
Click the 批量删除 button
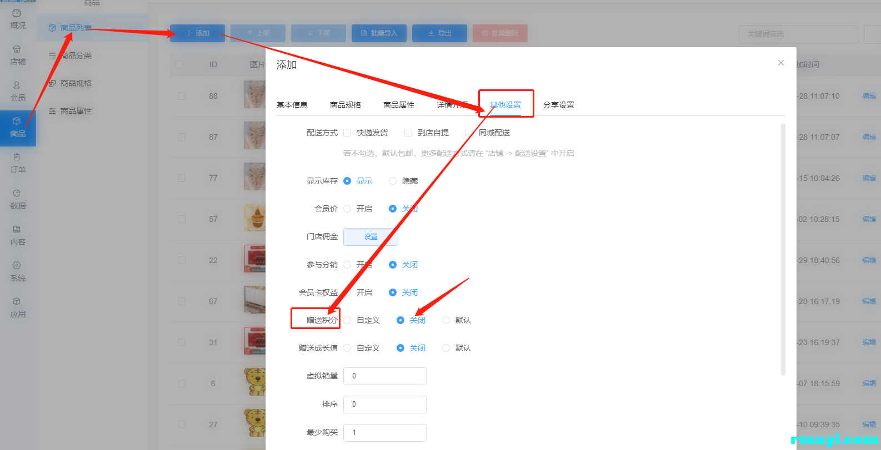click(500, 33)
